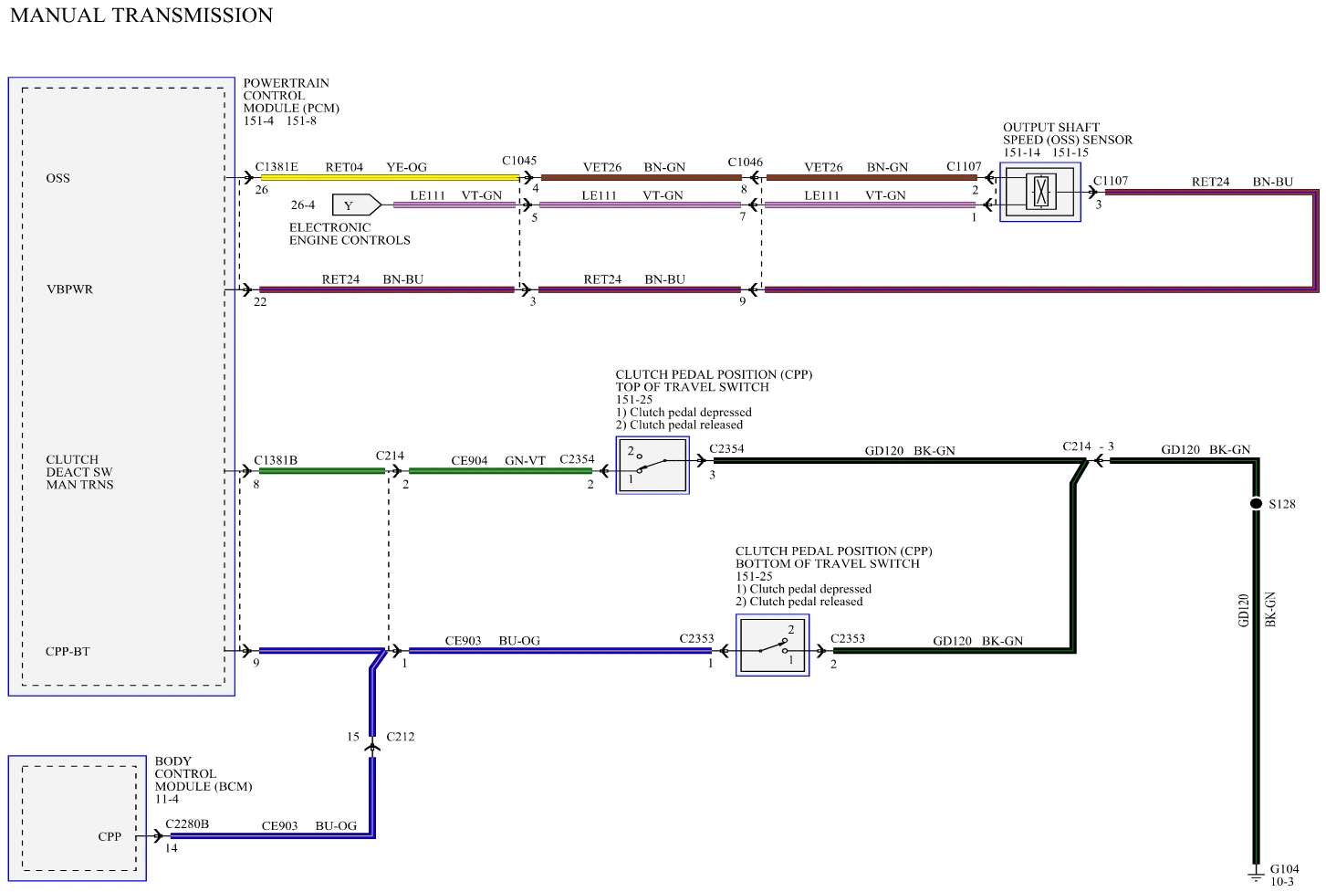Viewport: 1326px width, 892px height.
Task: Click the ELECTRONIC ENGINE CONTROLS reference text
Action: pos(350,234)
